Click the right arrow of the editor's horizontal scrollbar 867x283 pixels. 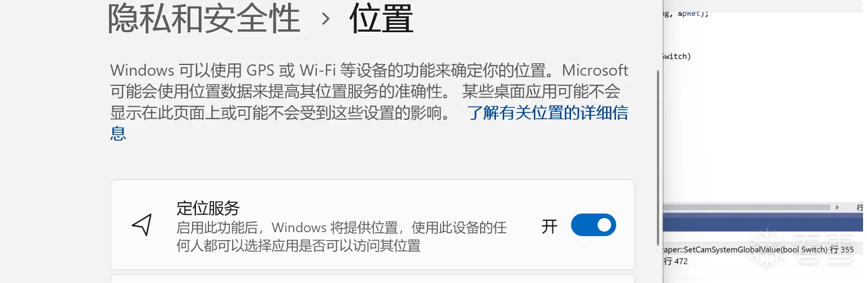pos(837,207)
